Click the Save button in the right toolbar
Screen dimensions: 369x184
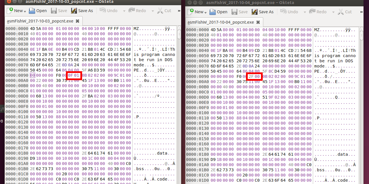tap(239, 12)
